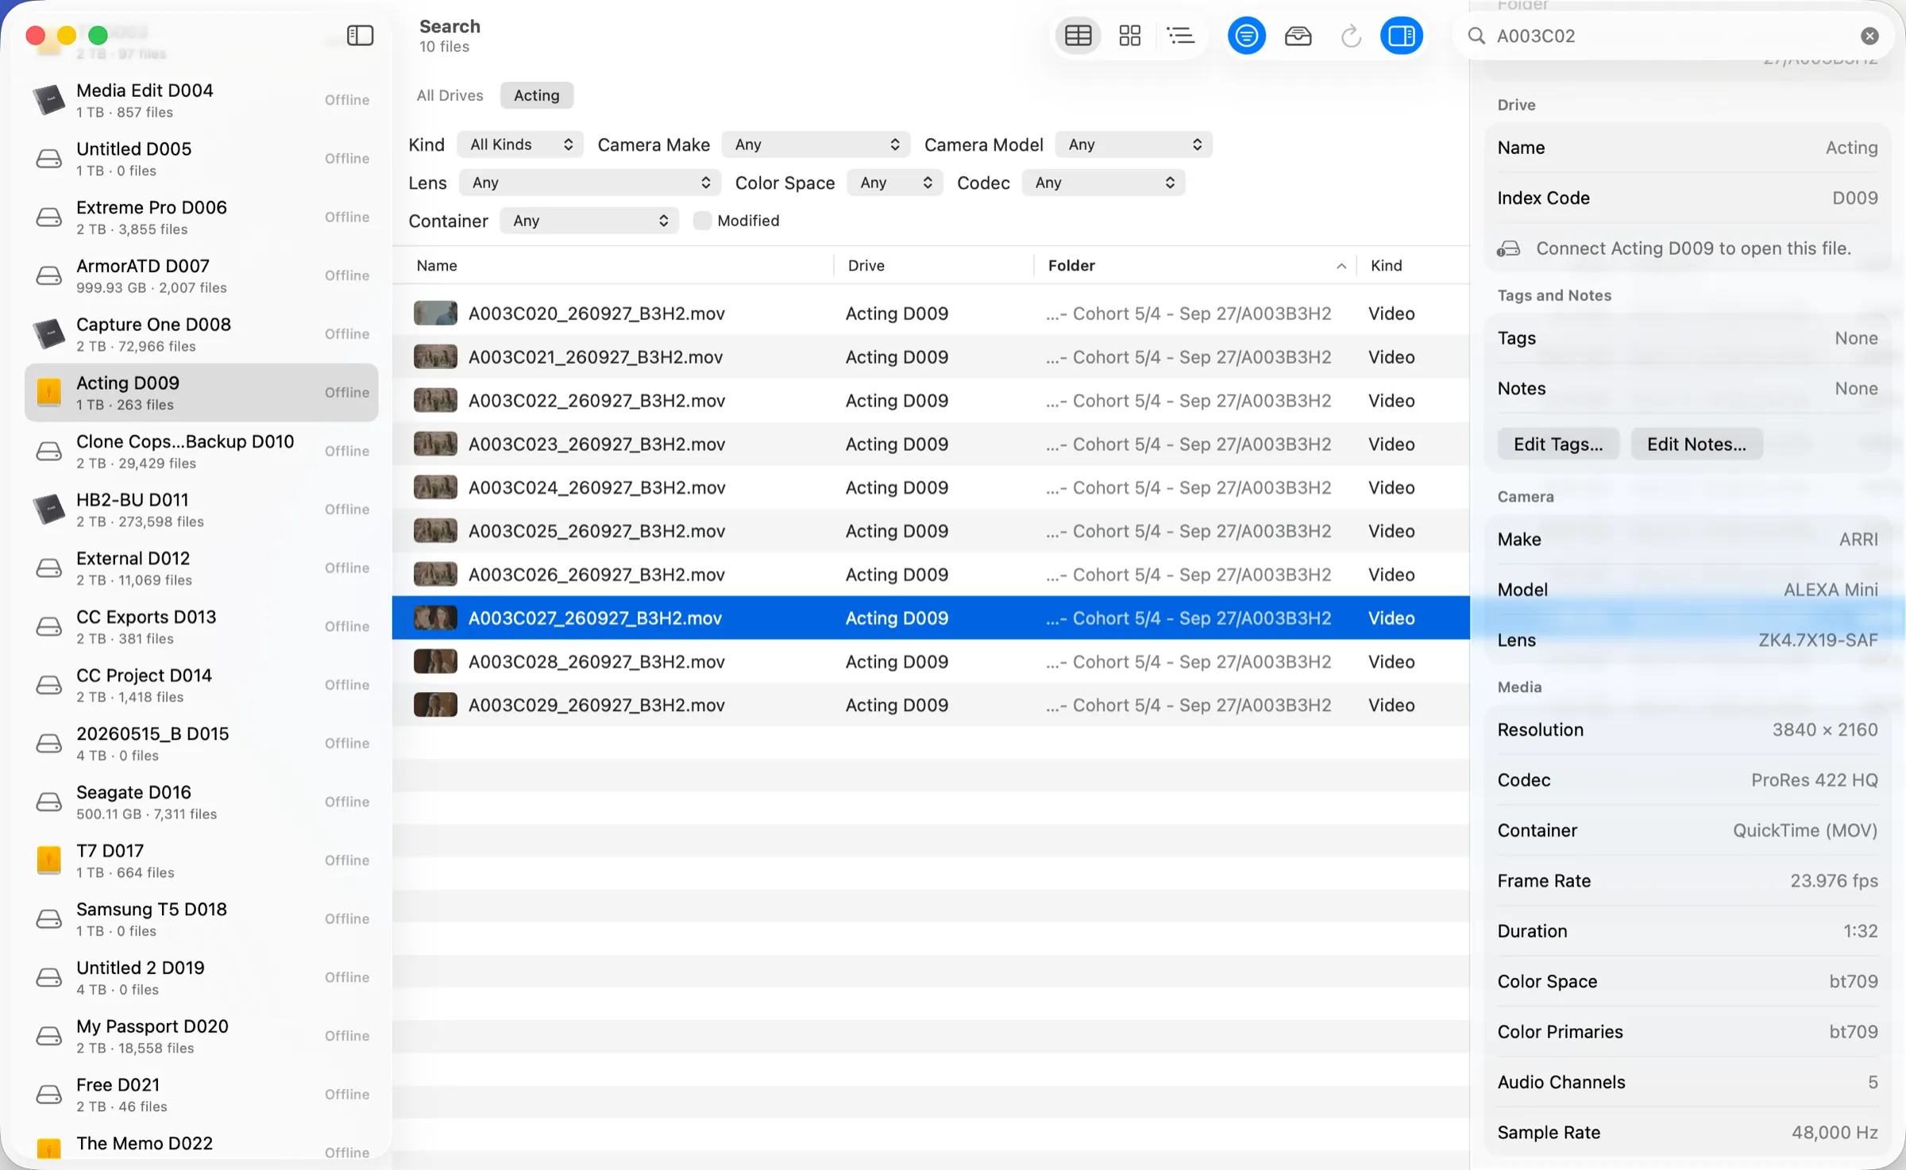The image size is (1906, 1170).
Task: Switch to table view icon
Action: [x=1078, y=36]
